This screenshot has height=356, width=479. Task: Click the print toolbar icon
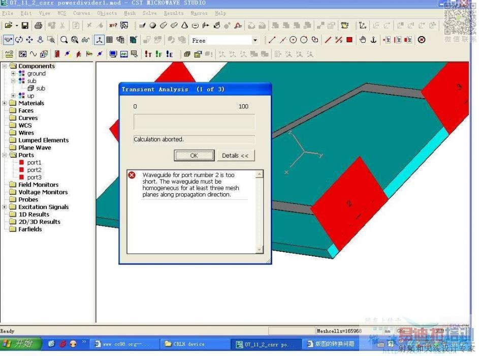(x=38, y=25)
